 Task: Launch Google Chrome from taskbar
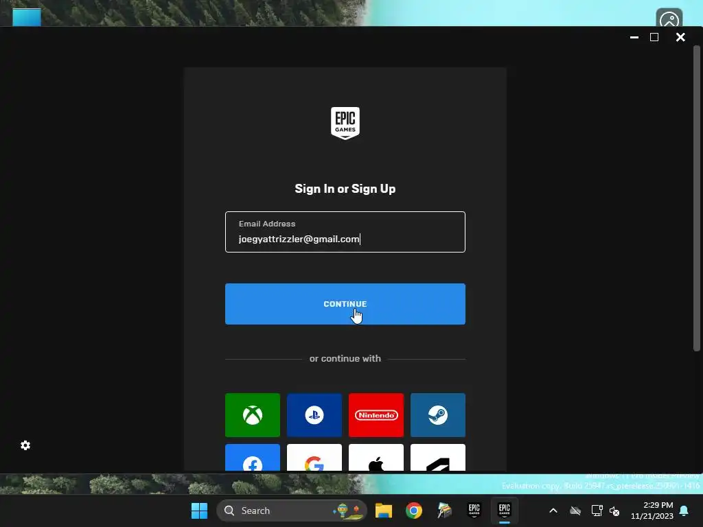click(x=414, y=511)
